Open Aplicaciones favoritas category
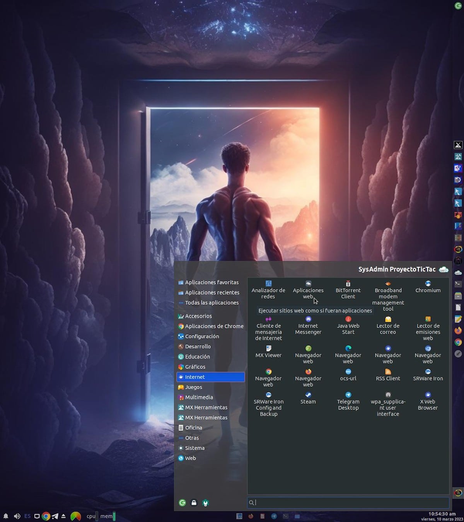 tap(212, 282)
